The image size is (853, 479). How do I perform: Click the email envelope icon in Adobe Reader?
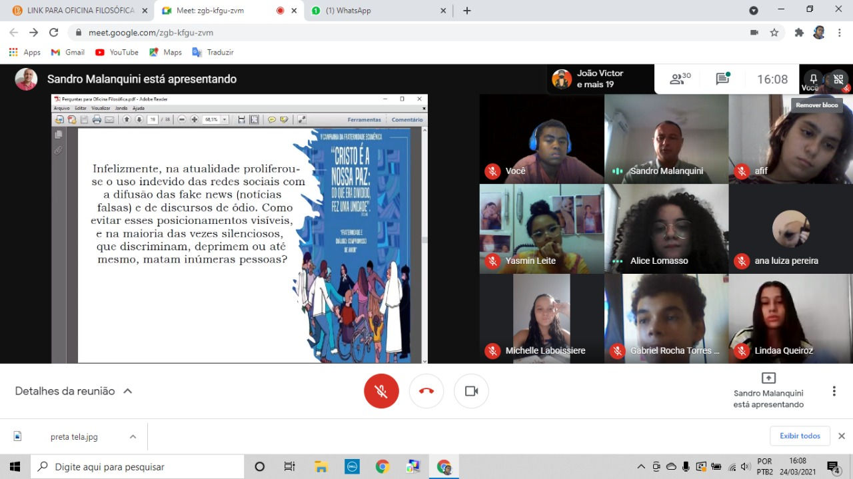[x=109, y=119]
